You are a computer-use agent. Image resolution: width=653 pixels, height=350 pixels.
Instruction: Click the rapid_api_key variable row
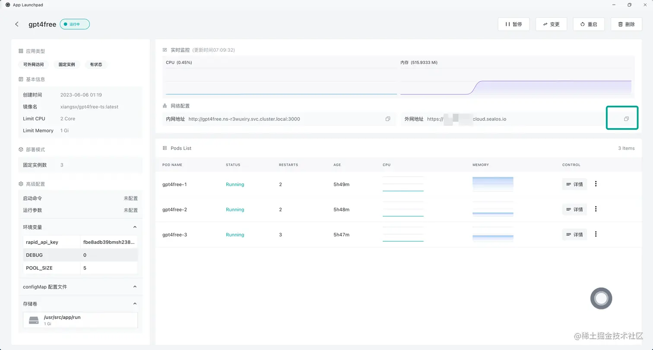(x=80, y=242)
